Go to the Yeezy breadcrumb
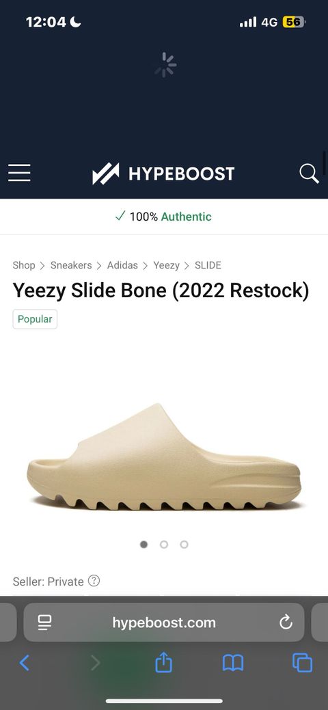The height and width of the screenshot is (710, 328). point(166,265)
